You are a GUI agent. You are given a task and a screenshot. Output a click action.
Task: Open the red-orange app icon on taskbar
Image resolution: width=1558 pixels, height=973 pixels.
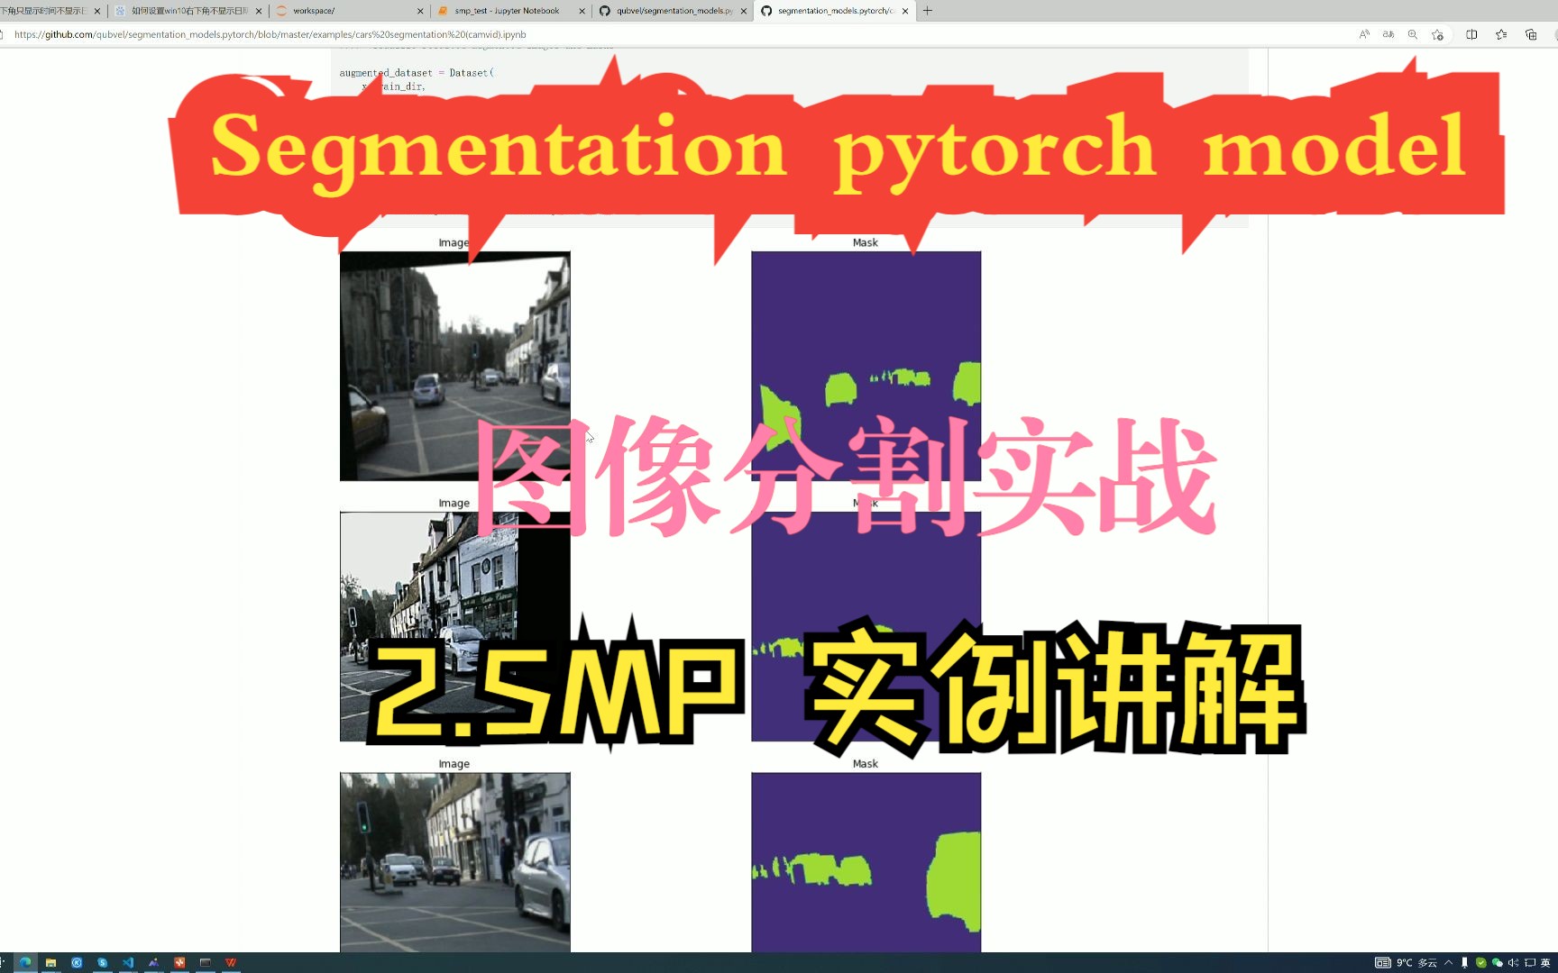click(179, 962)
